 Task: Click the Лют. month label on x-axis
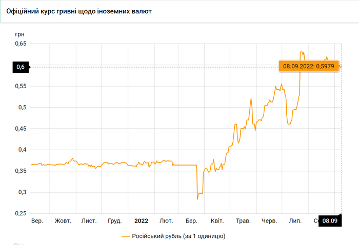tap(166, 221)
